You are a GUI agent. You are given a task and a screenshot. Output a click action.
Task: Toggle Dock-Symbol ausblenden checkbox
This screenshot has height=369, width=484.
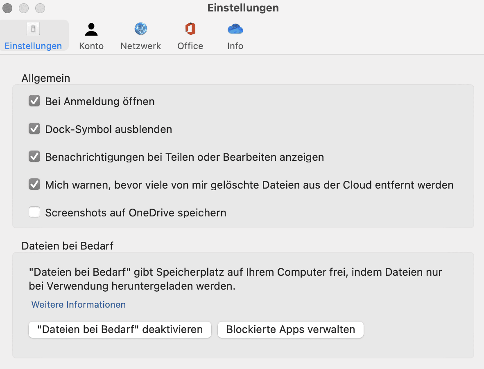point(34,128)
